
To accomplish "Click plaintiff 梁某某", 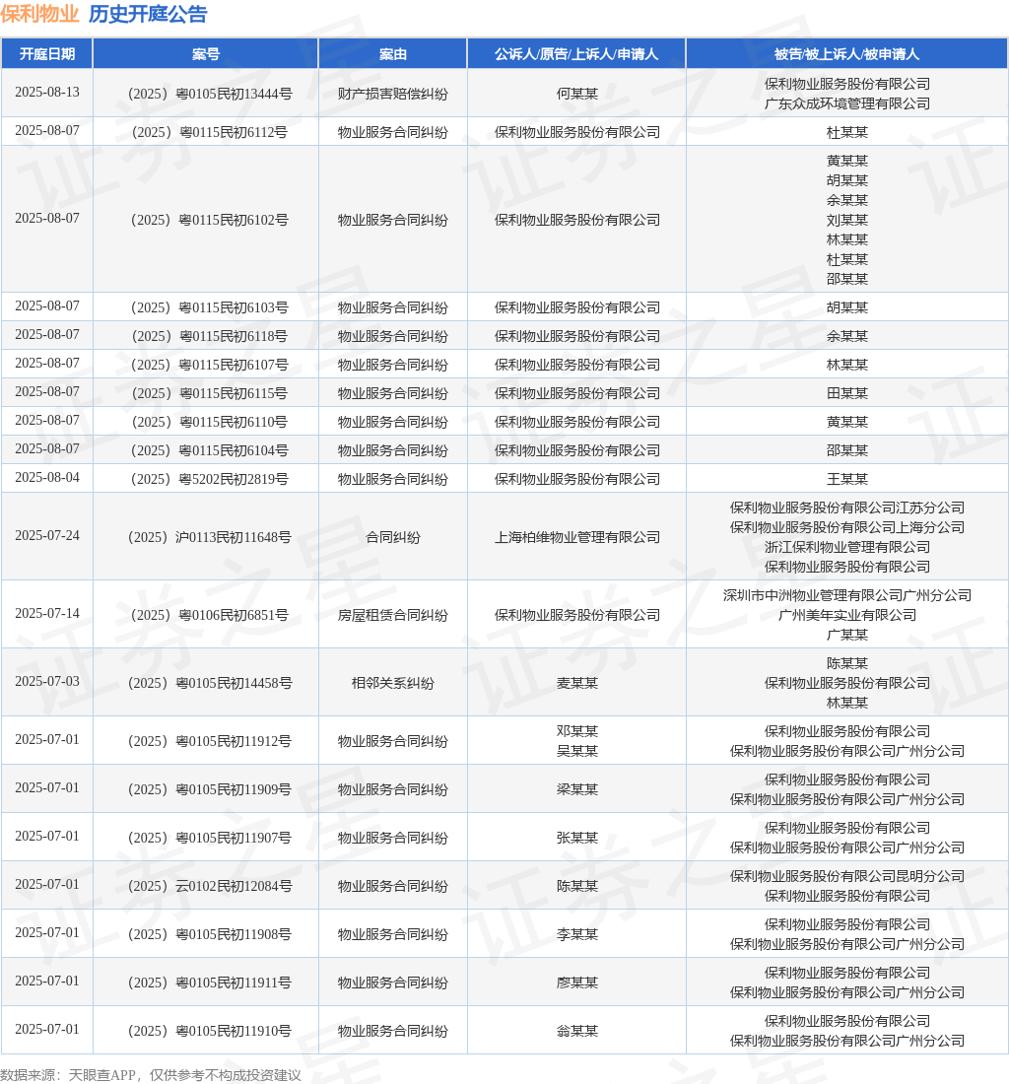I will point(577,789).
